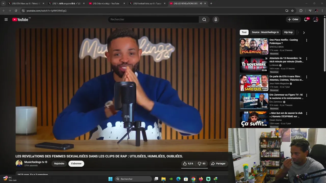Select the Hip-hop filter chip
The height and width of the screenshot is (183, 326).
(x=288, y=32)
